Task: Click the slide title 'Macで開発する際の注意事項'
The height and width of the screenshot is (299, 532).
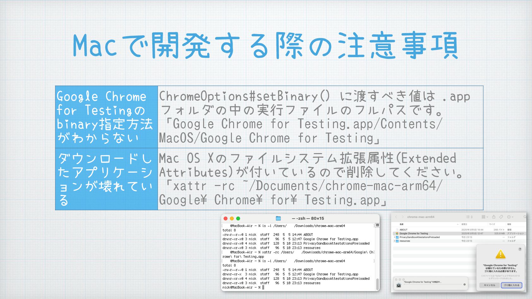Action: point(266,45)
